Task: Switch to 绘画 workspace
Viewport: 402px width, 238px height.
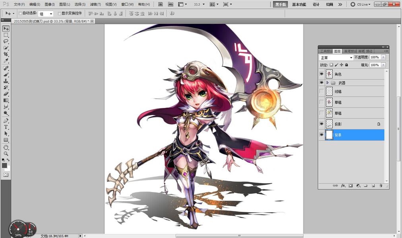Action: click(330, 4)
